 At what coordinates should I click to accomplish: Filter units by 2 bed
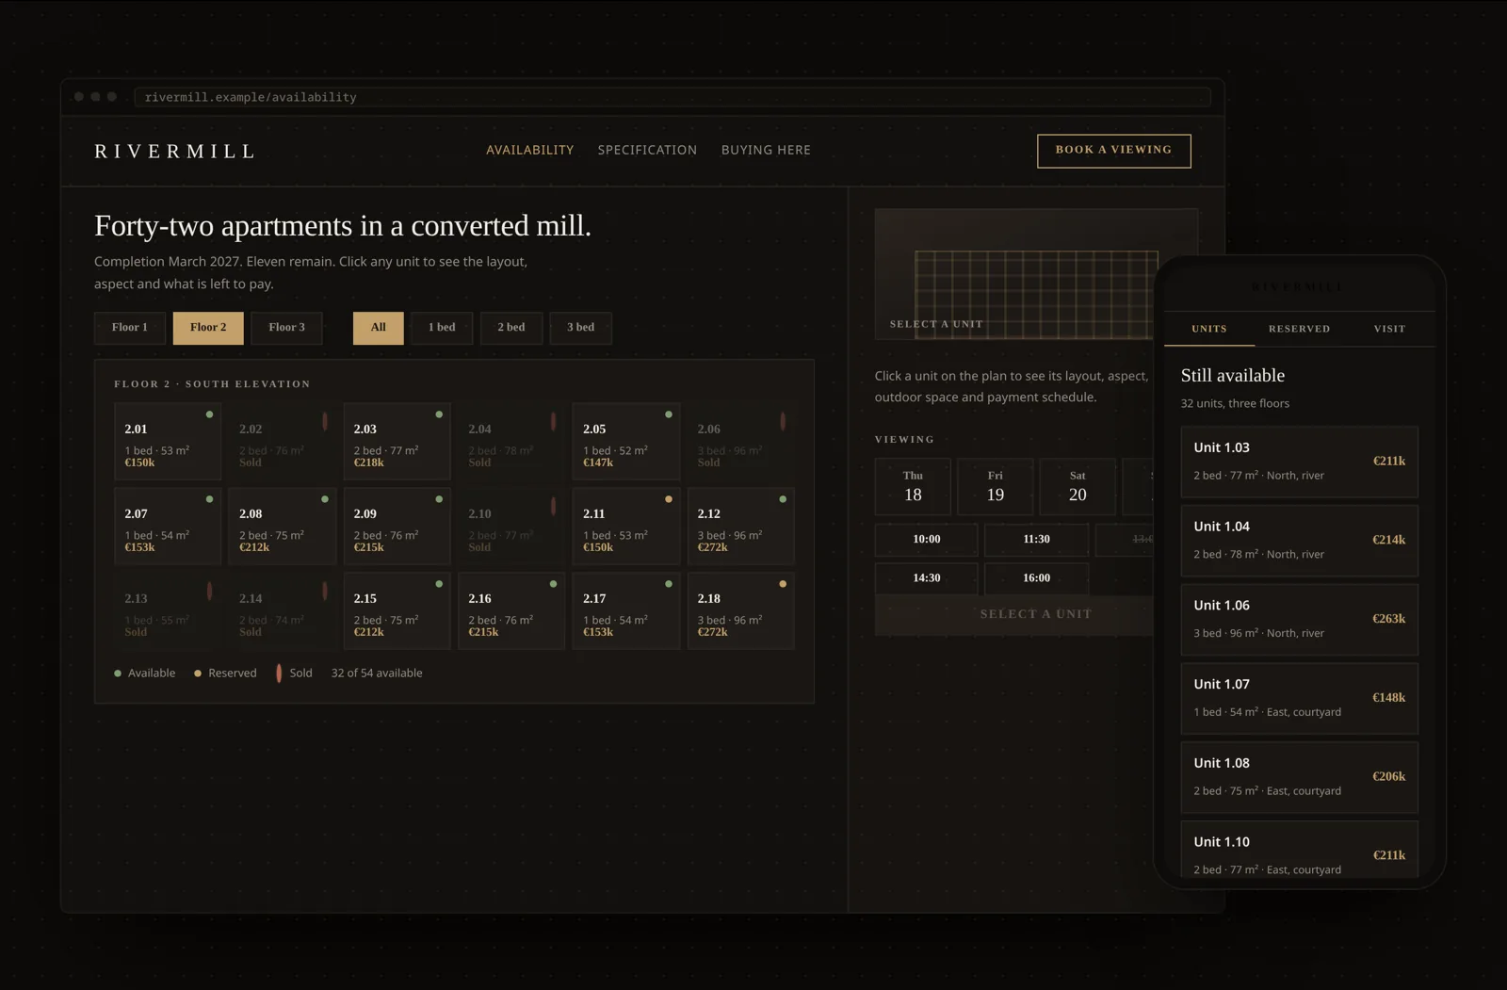click(x=511, y=328)
